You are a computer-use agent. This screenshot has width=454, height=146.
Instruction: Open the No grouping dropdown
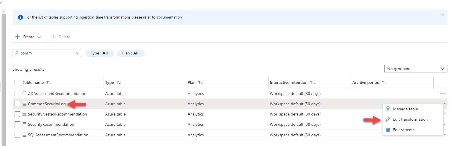[415, 69]
